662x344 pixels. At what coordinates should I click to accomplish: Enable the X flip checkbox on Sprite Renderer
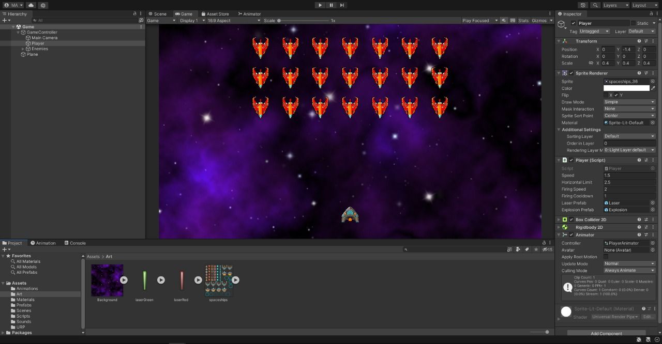pos(606,95)
